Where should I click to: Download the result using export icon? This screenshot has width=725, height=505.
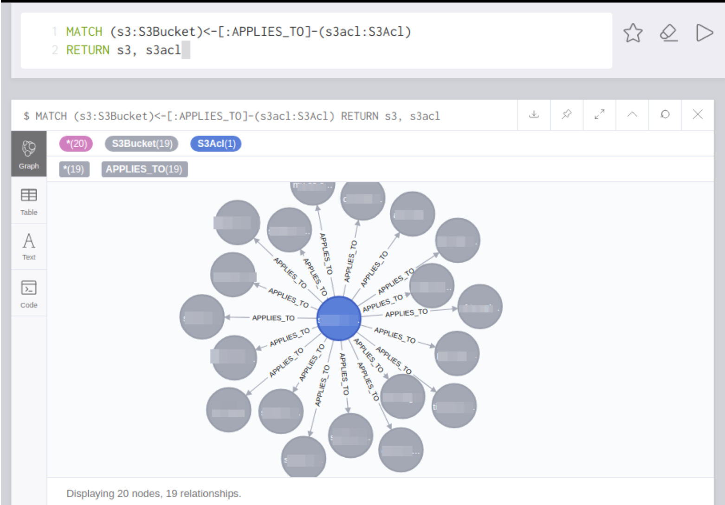click(x=534, y=114)
